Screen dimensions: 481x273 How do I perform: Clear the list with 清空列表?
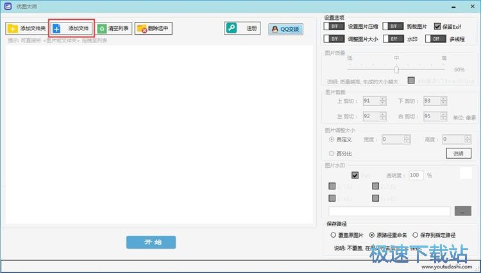click(114, 28)
